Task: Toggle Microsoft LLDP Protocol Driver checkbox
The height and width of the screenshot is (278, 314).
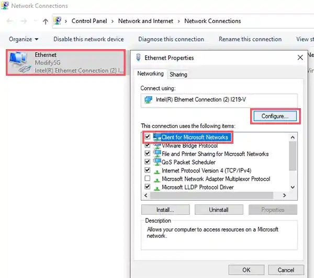Action: pyautogui.click(x=148, y=187)
